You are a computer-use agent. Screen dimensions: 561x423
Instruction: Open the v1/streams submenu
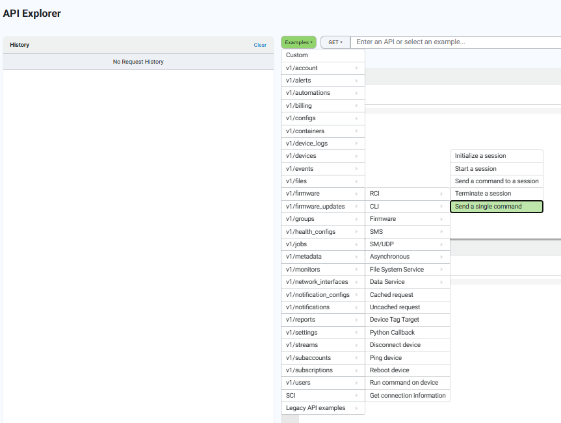[323, 344]
